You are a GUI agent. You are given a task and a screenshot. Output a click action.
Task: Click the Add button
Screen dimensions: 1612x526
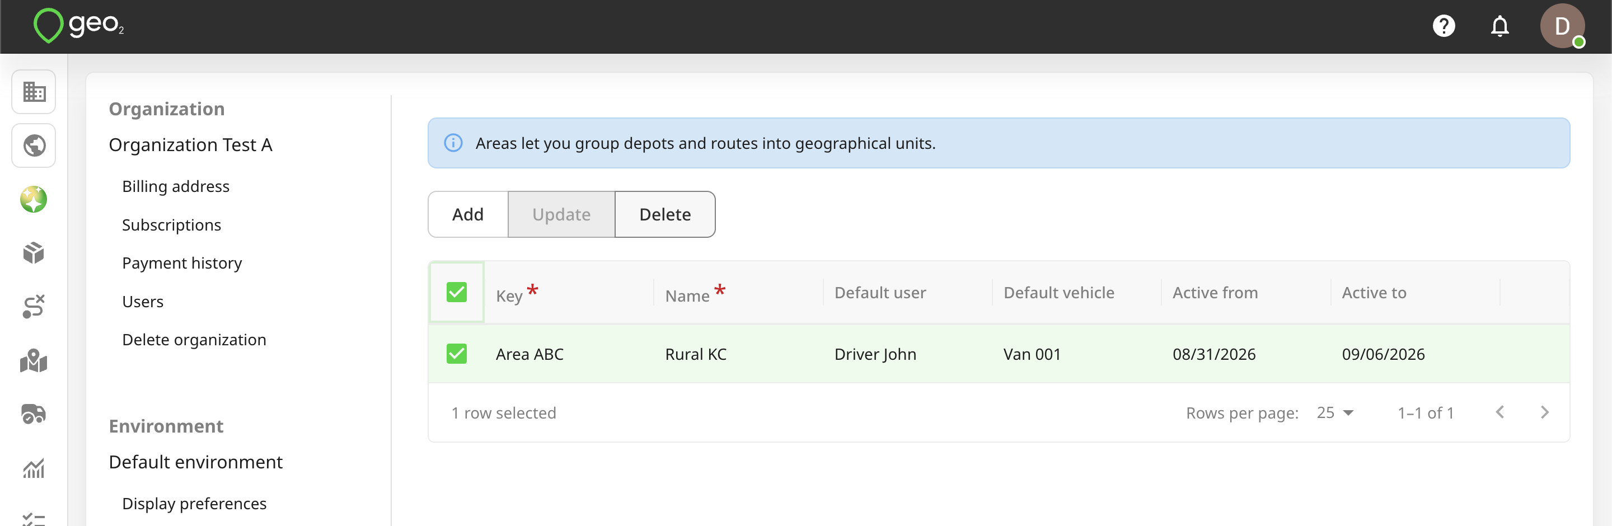pyautogui.click(x=468, y=214)
